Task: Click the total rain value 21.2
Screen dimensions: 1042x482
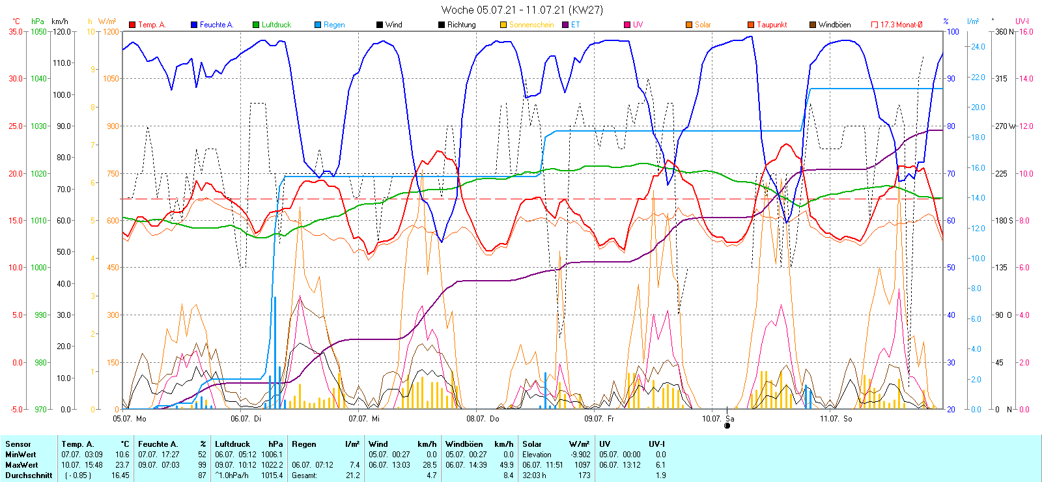Action: [352, 475]
